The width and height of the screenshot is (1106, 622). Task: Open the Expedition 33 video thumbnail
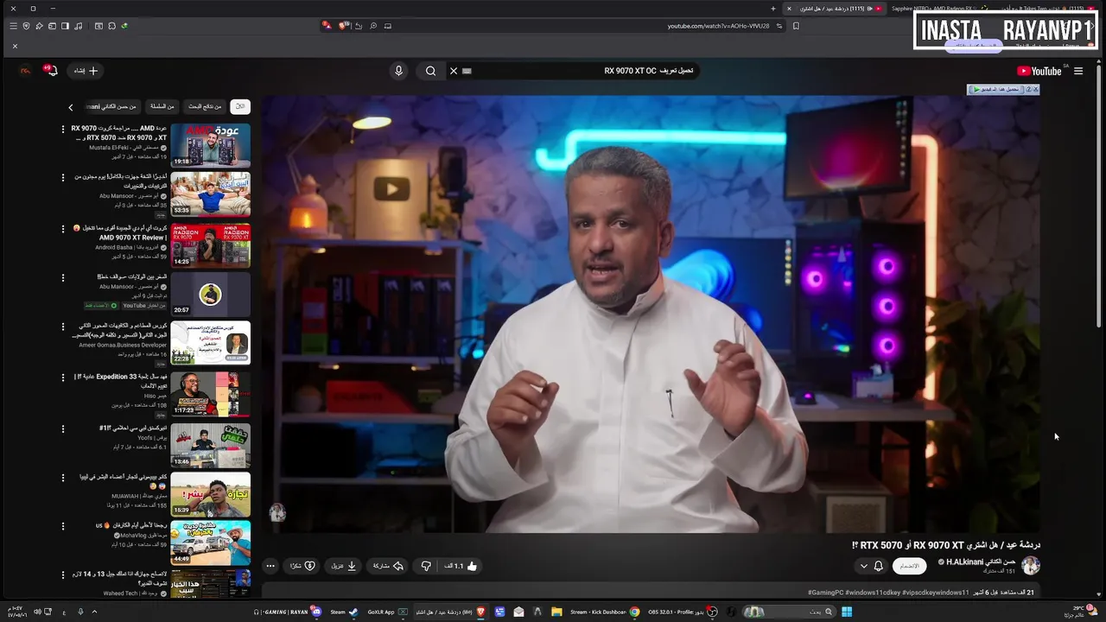tap(210, 394)
